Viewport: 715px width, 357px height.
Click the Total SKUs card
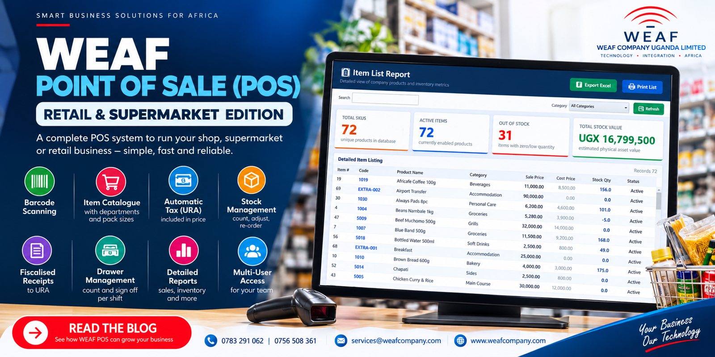pos(373,130)
